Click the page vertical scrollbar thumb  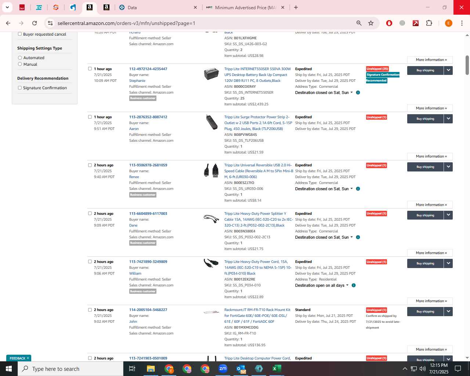[467, 65]
